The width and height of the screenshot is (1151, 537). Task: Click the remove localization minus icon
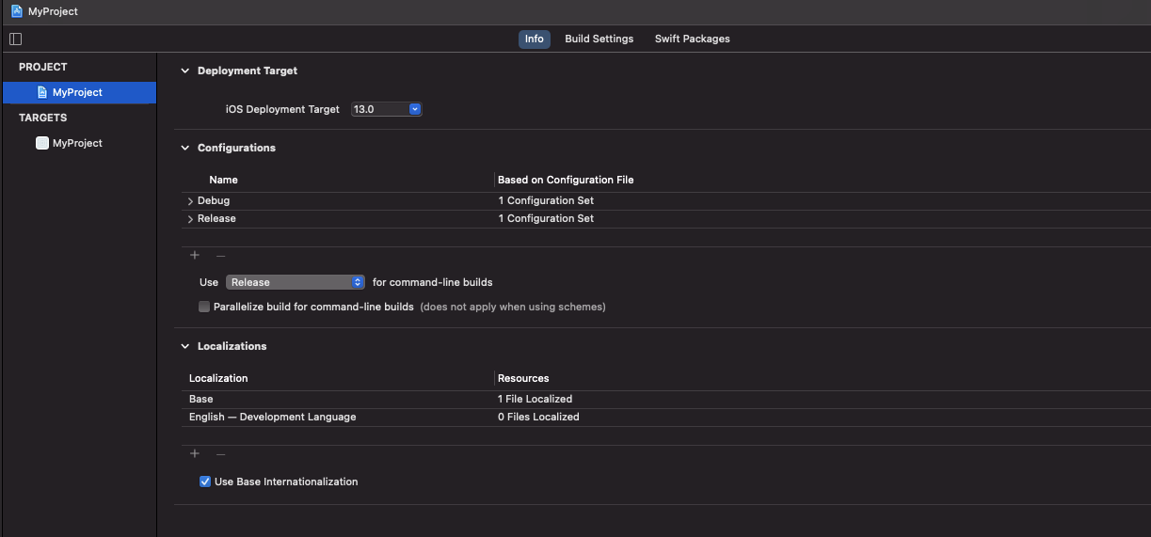coord(220,453)
